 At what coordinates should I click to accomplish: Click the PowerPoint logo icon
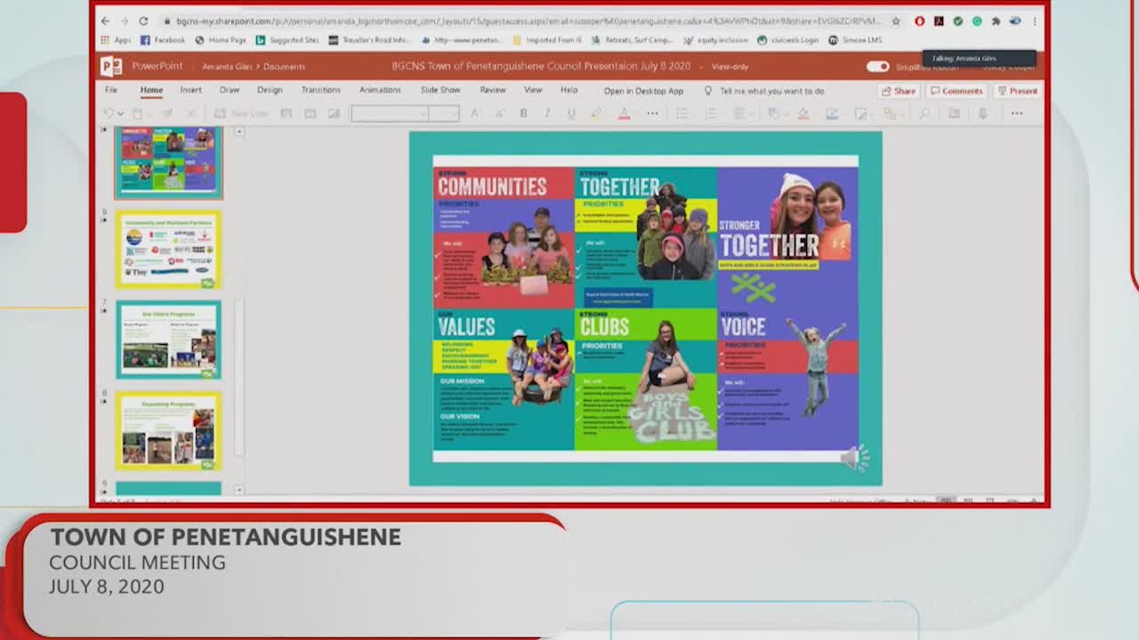coord(110,66)
